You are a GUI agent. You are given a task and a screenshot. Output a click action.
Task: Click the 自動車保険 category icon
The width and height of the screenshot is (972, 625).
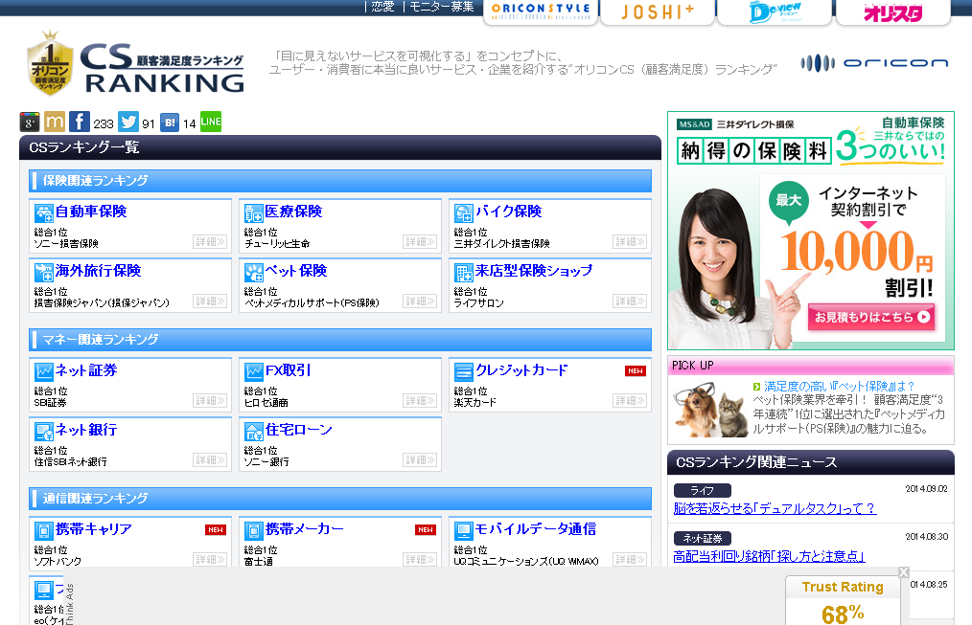tap(43, 212)
